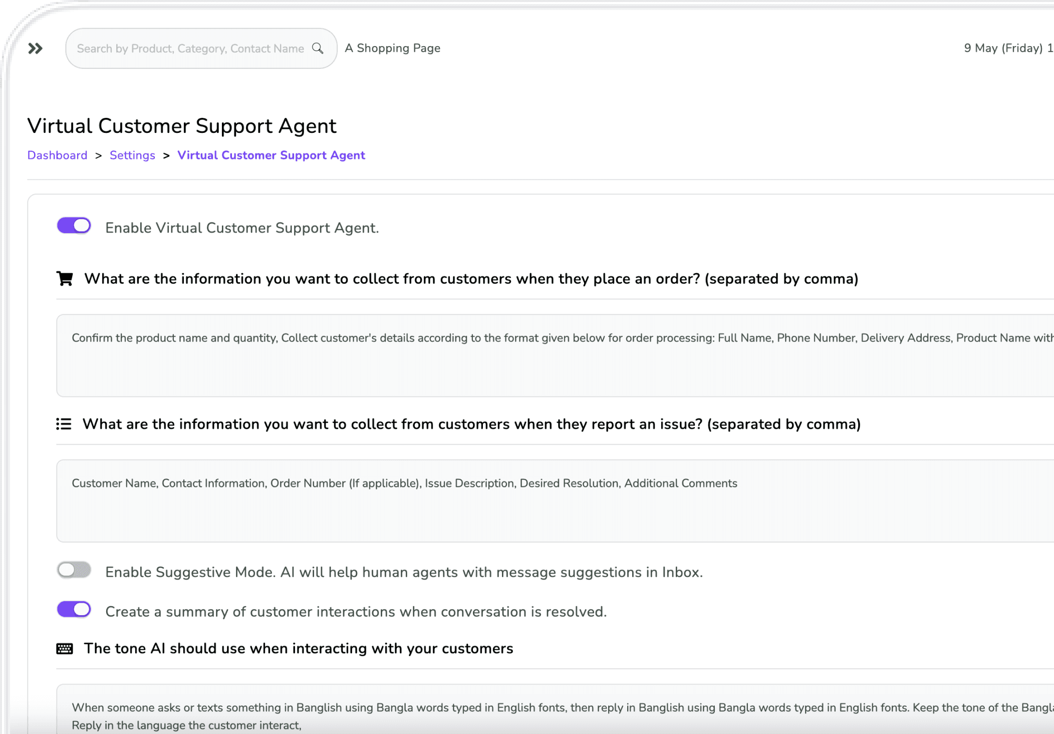Expand the sidebar with double-chevron icon

(35, 48)
